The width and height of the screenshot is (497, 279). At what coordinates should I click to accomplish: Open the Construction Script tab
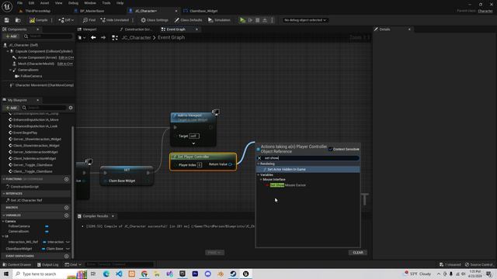[x=137, y=29]
